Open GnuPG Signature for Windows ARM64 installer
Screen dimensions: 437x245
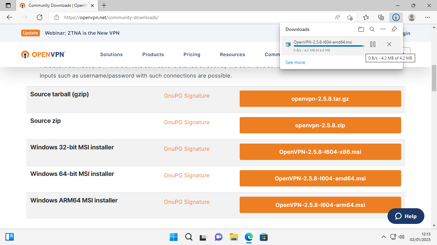click(187, 202)
